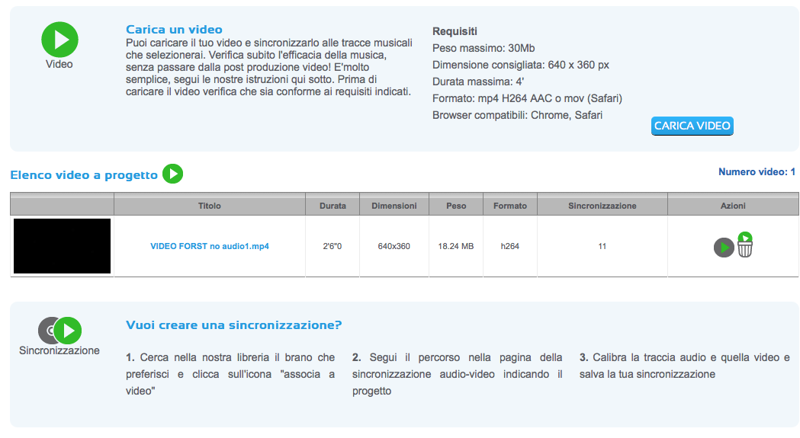Screen dimensions: 800x438
Task: Click the black video thumbnail
Action: [63, 246]
